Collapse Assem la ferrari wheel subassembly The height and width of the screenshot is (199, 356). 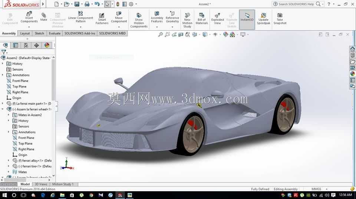click(x=3, y=109)
